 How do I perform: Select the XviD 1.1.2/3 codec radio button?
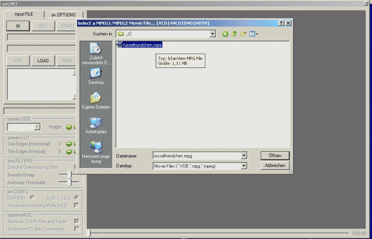point(77,197)
